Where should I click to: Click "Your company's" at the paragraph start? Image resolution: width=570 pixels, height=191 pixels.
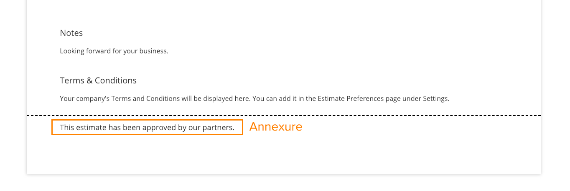click(84, 99)
